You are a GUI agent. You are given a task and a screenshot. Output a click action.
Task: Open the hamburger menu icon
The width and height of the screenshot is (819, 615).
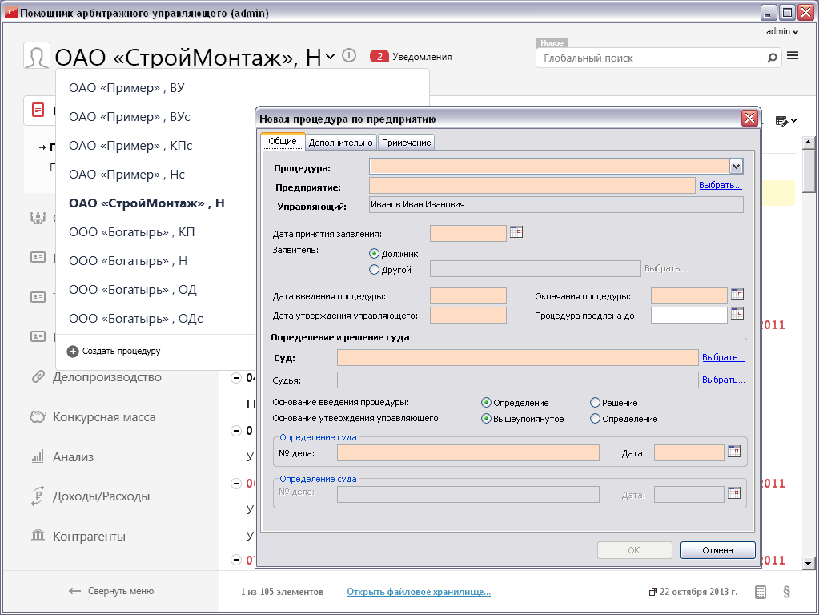[793, 55]
